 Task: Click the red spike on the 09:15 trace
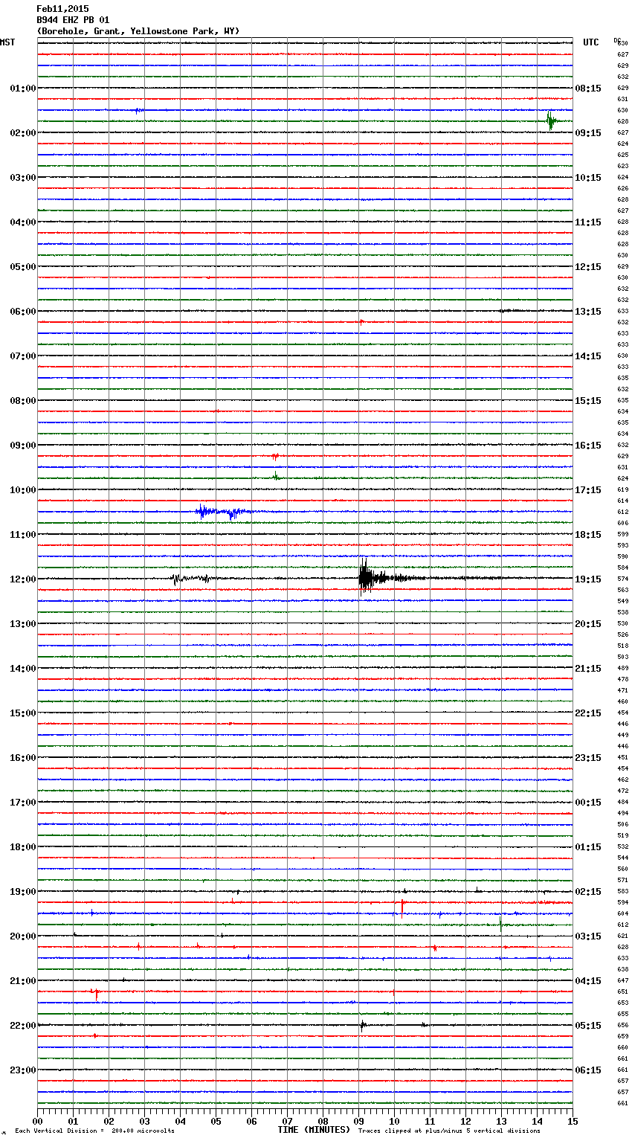(275, 456)
